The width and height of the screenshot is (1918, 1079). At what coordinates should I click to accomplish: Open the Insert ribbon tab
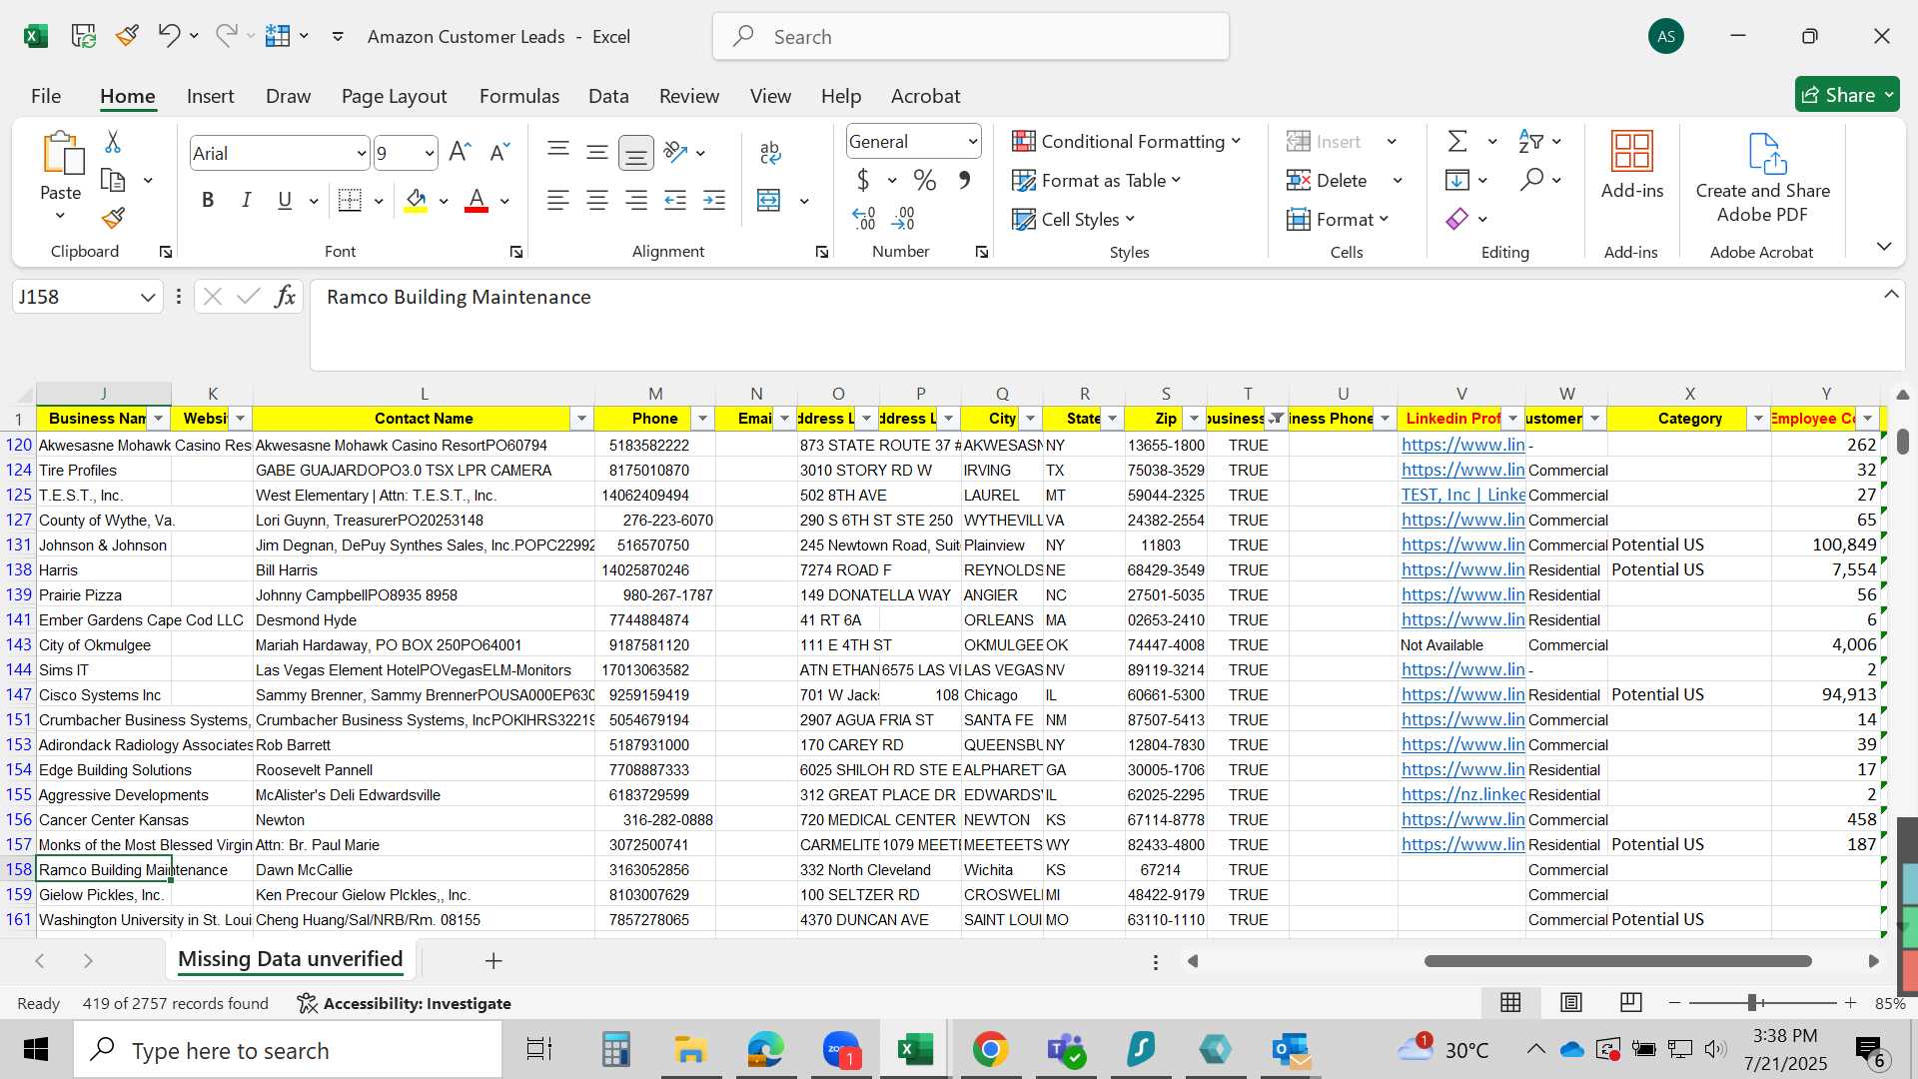(x=210, y=96)
